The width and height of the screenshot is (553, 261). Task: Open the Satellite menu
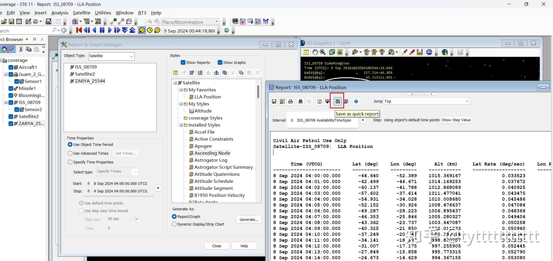tap(82, 13)
